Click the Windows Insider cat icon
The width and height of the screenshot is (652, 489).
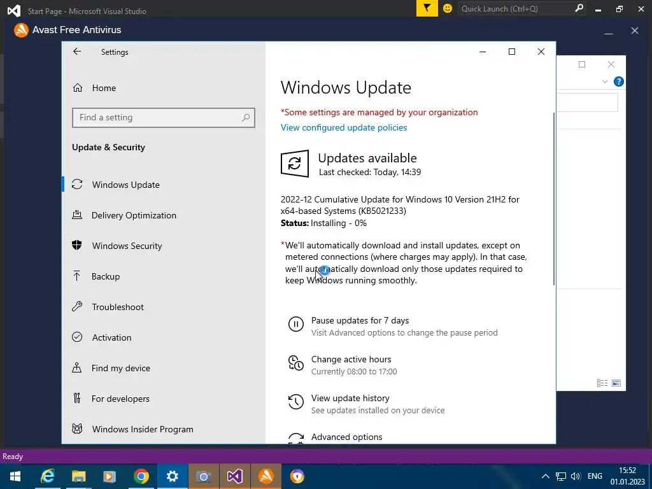pos(77,429)
